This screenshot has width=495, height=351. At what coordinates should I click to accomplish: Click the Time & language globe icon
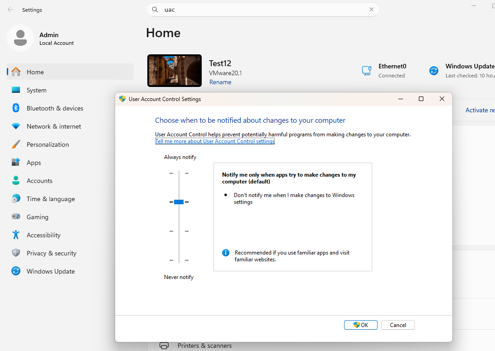tap(16, 199)
